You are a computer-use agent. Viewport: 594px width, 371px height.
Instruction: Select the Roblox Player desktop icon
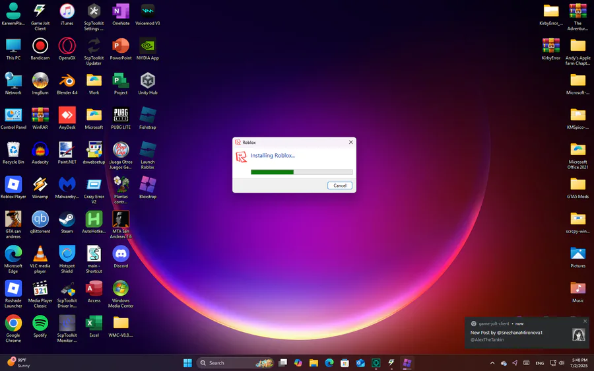pyautogui.click(x=13, y=188)
